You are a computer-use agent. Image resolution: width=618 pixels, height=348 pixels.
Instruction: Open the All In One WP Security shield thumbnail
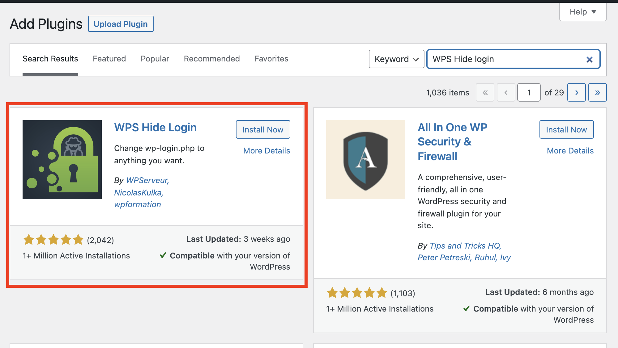366,160
